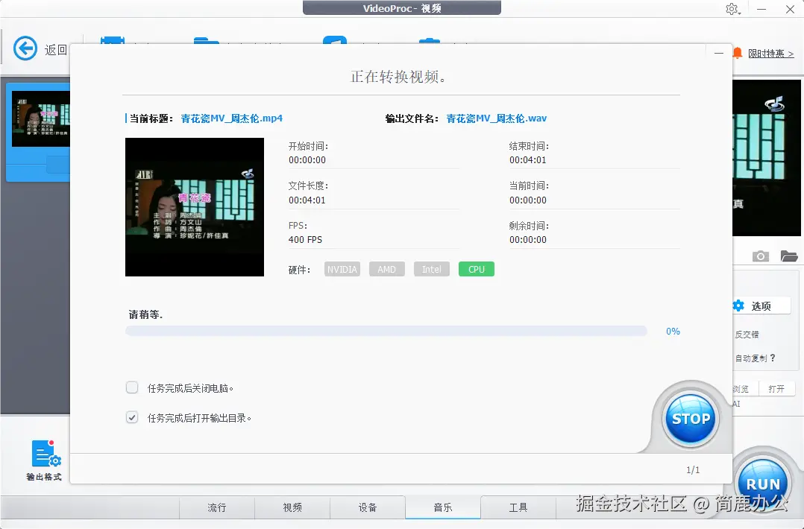Image resolution: width=804 pixels, height=529 pixels.
Task: Click the 返回 back arrow
Action: [x=25, y=48]
